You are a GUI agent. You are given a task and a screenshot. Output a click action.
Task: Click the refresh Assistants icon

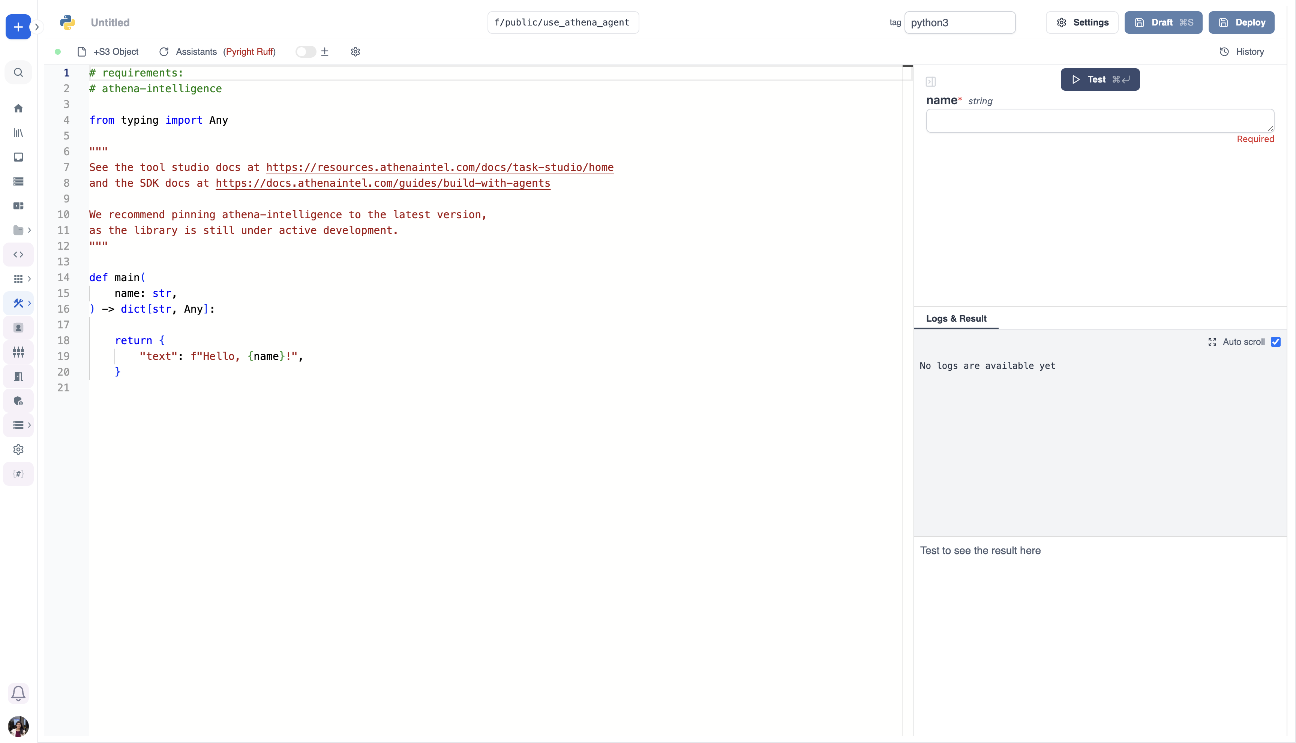click(x=164, y=51)
